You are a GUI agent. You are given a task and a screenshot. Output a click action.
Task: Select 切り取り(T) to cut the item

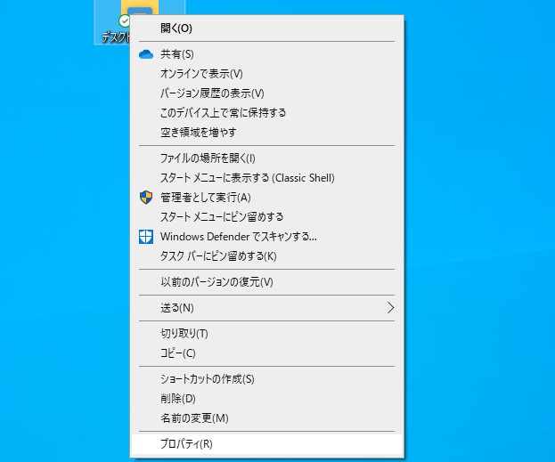184,334
